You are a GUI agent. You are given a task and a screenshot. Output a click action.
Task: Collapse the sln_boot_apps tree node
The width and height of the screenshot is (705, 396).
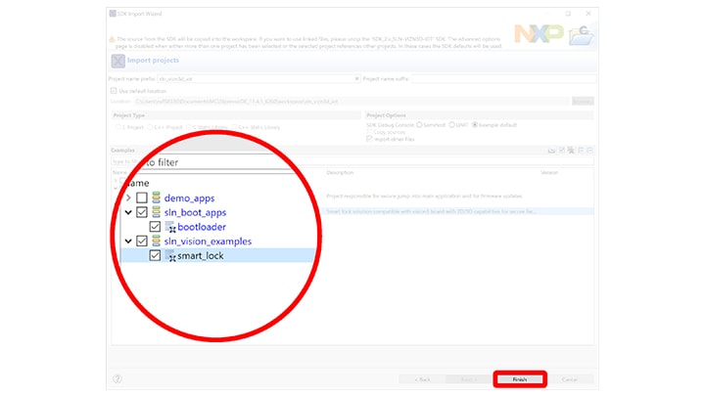(128, 212)
